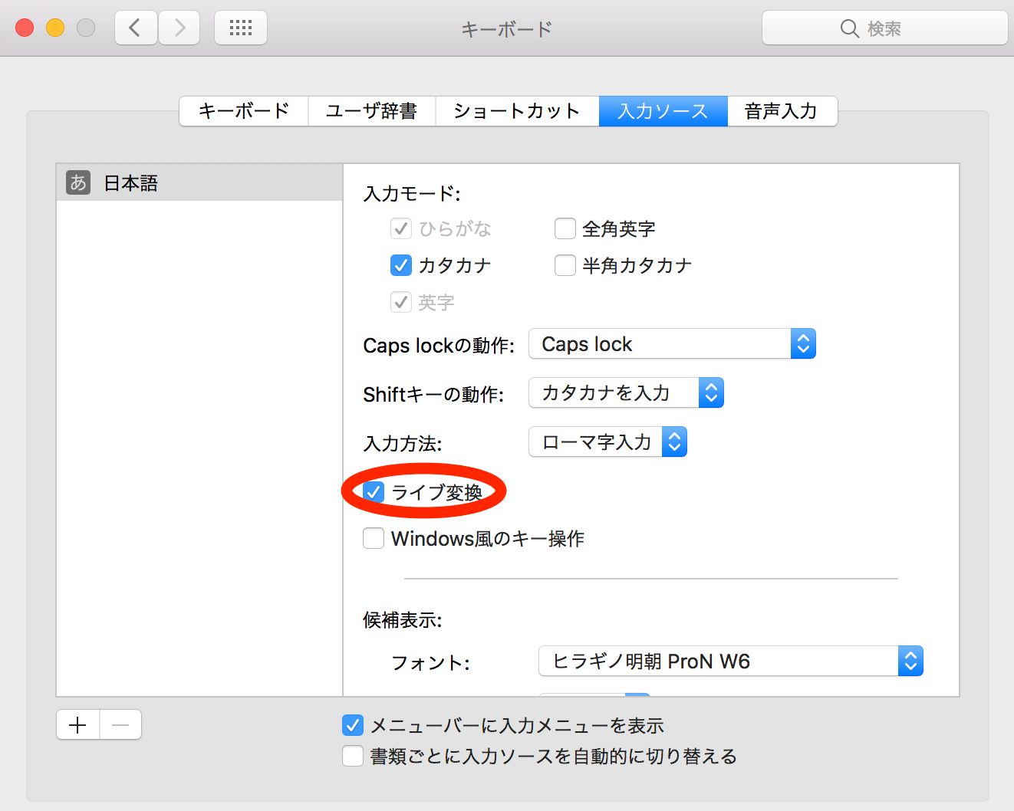Uncheck メニューバーに入力メニューを表示

(353, 725)
